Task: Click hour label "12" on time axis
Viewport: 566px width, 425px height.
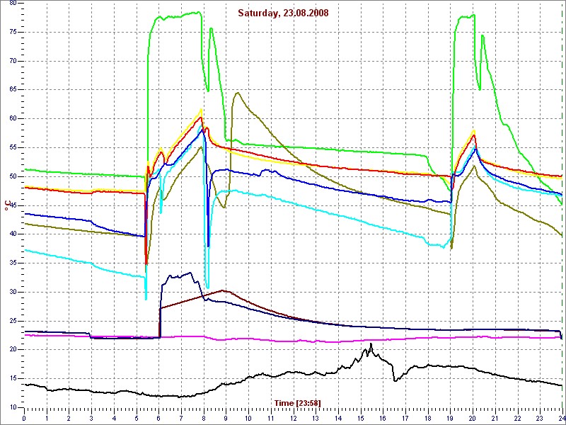Action: tap(293, 417)
